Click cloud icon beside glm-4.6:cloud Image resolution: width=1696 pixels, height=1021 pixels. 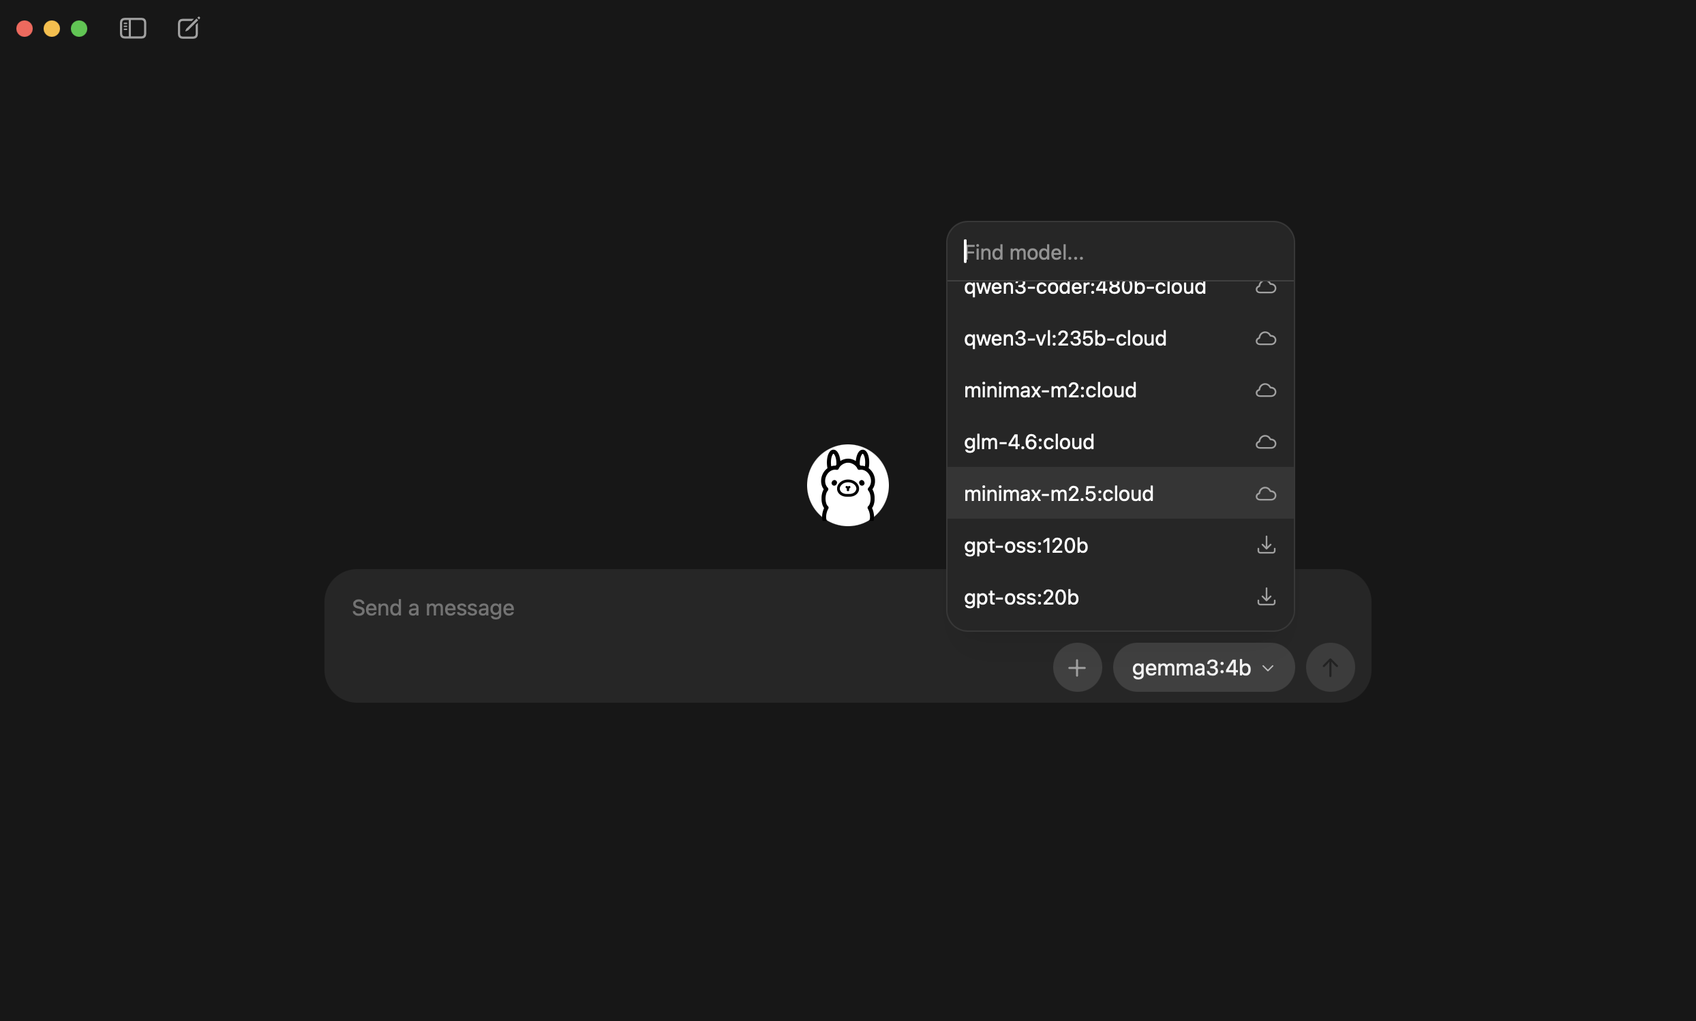(x=1266, y=442)
